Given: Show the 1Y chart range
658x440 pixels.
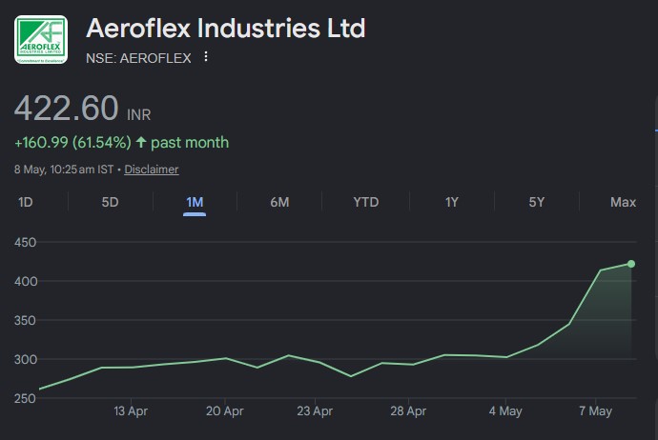Looking at the screenshot, I should (451, 203).
